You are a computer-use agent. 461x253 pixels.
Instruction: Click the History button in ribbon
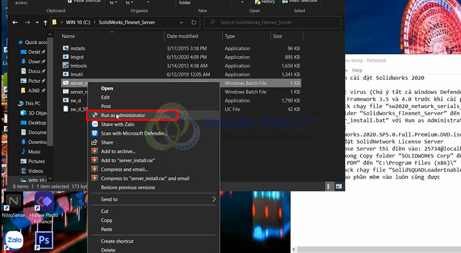coord(268,2)
